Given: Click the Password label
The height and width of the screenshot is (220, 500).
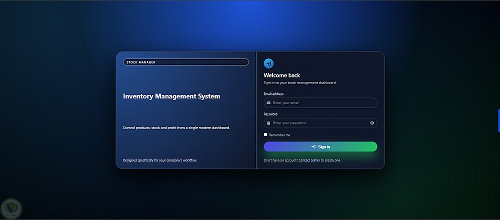Looking at the screenshot, I should (270, 114).
